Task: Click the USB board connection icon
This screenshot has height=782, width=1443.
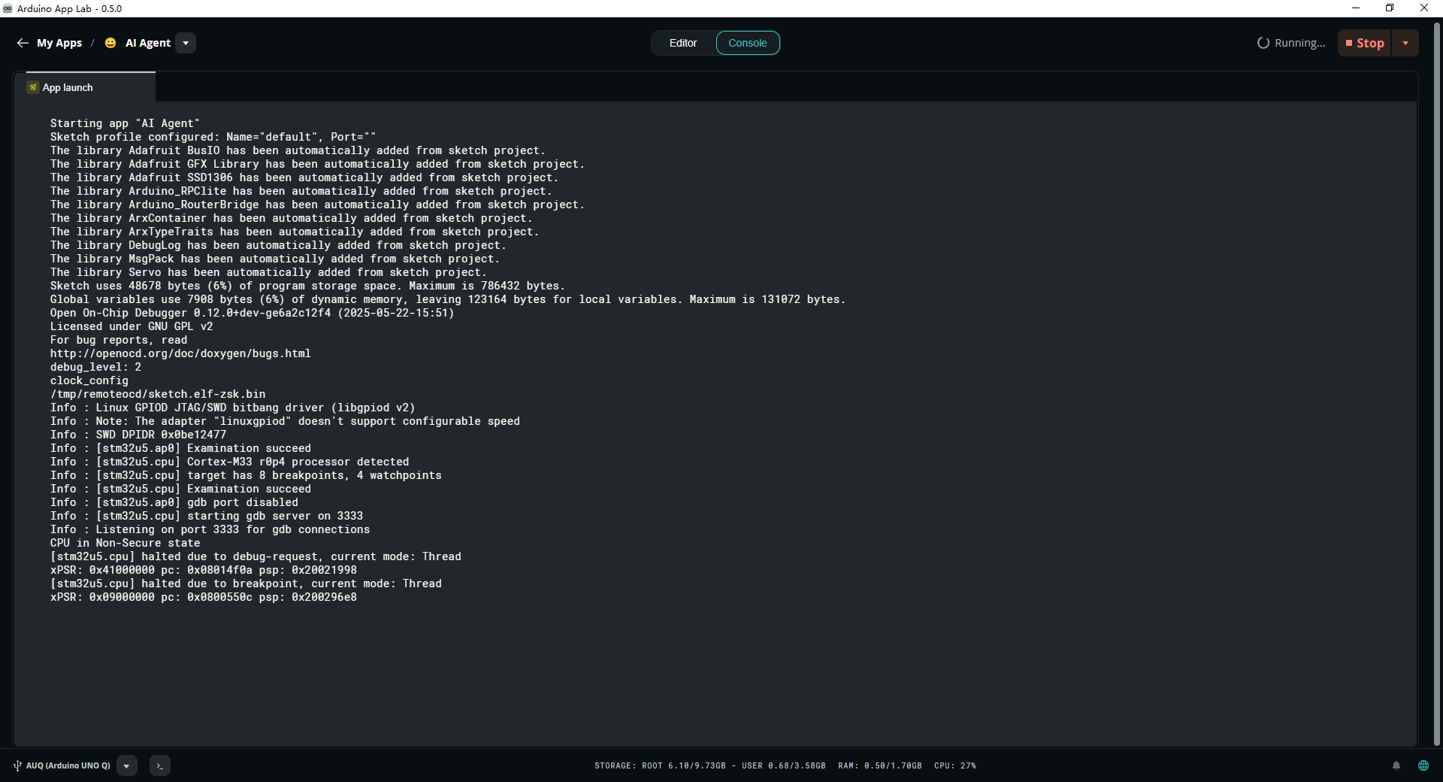Action: tap(17, 765)
